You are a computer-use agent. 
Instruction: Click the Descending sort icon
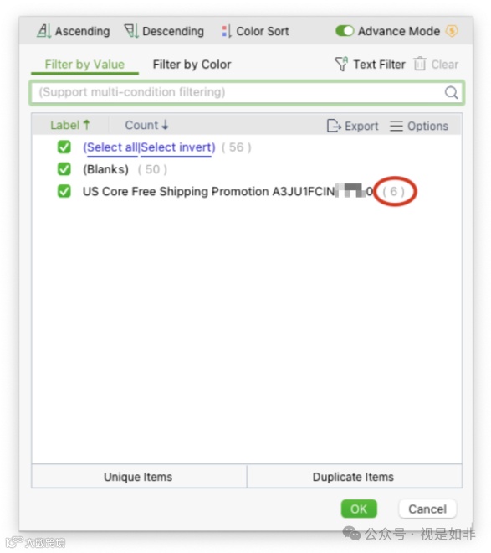pyautogui.click(x=131, y=31)
